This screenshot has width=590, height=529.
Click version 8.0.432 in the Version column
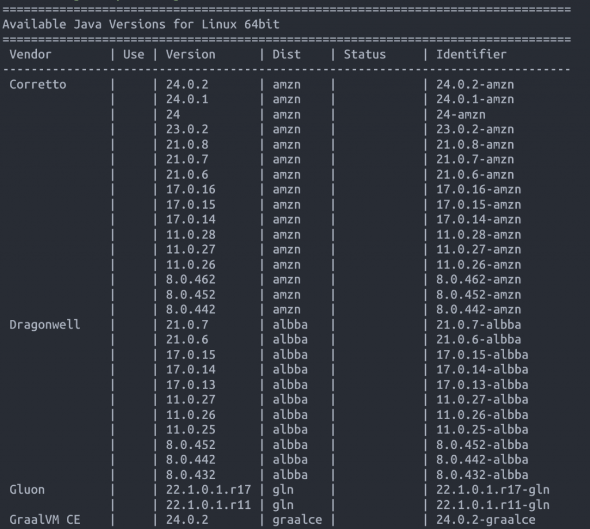(191, 475)
